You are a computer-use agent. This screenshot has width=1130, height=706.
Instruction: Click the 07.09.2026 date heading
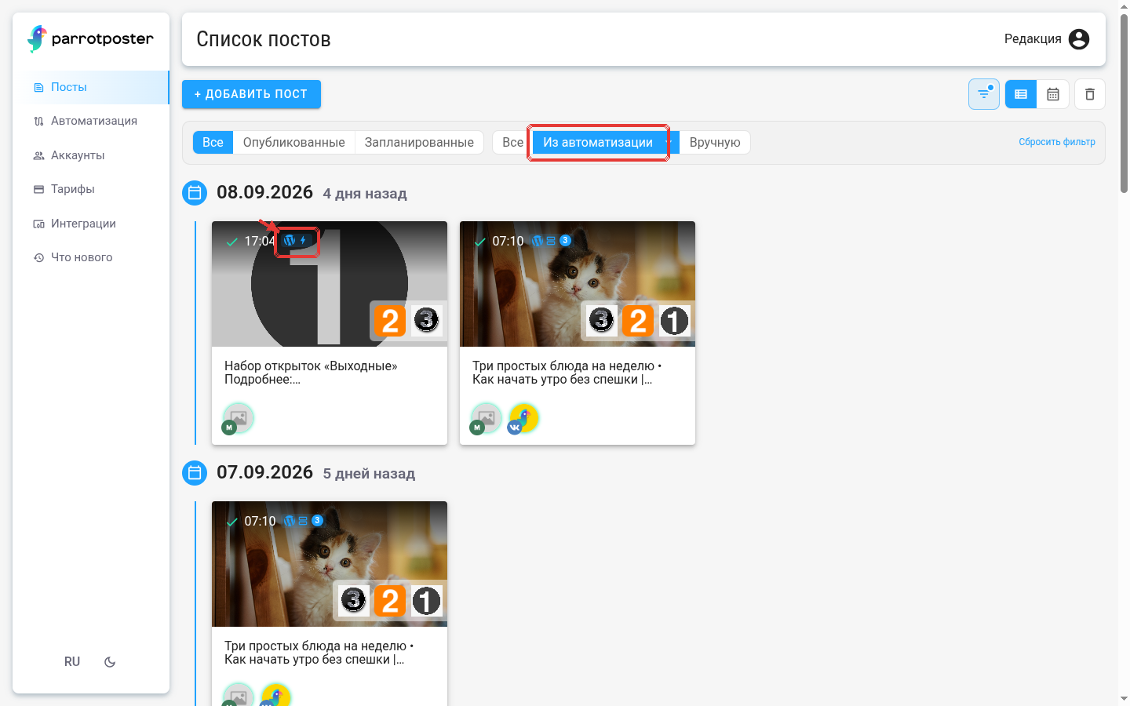coord(264,472)
